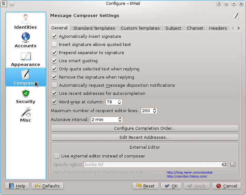Click the Reset button
This screenshot has width=246, height=195.
click(146, 186)
